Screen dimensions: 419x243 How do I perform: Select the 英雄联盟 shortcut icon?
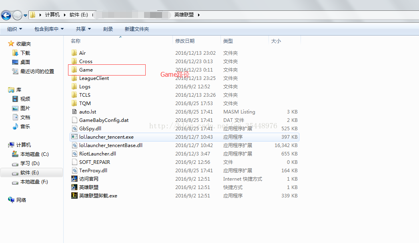click(x=74, y=187)
